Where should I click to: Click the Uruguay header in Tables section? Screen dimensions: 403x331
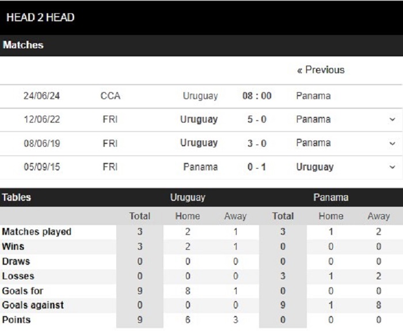point(188,197)
